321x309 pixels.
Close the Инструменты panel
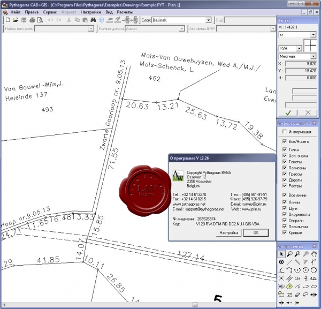click(315, 246)
